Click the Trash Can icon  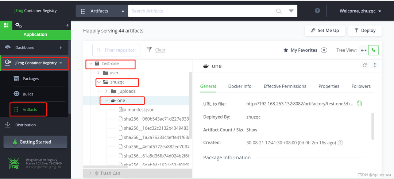[97, 174]
